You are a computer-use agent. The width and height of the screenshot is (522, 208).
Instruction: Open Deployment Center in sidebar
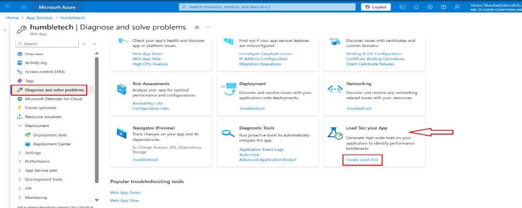click(x=52, y=144)
